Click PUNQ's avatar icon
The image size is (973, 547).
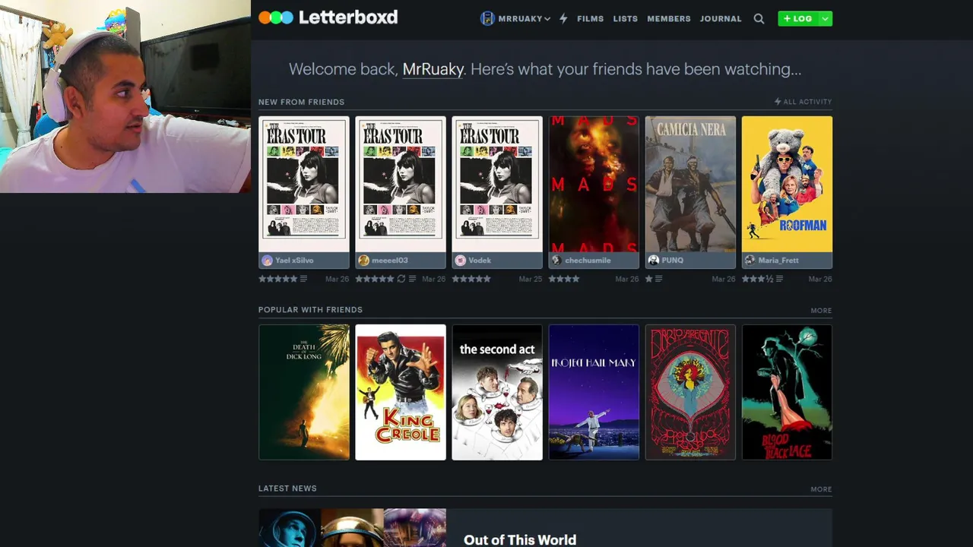pos(653,260)
